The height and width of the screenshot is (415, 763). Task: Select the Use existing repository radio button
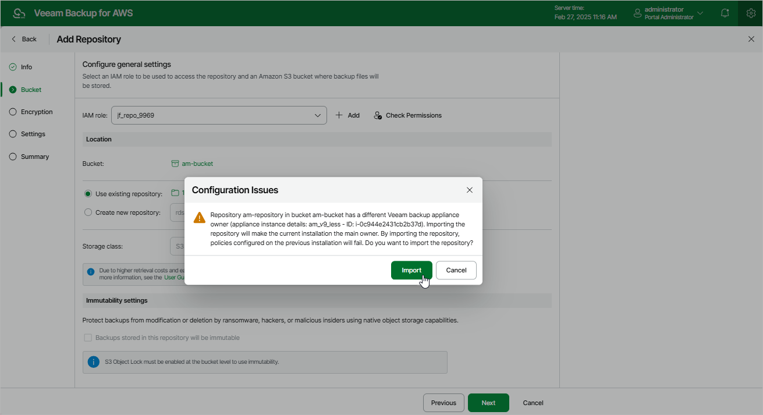[x=88, y=194]
